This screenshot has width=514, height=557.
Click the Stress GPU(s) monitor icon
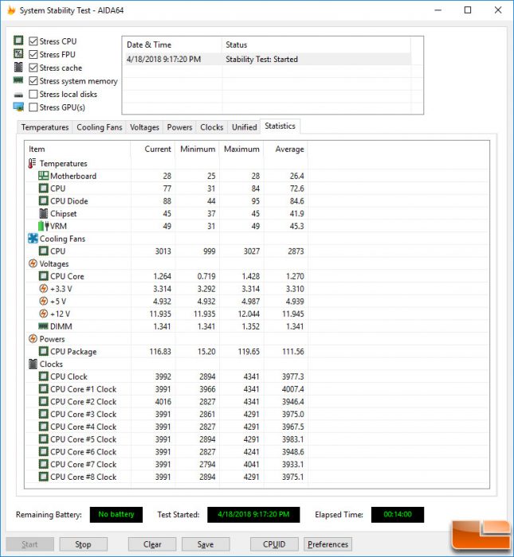(x=18, y=107)
